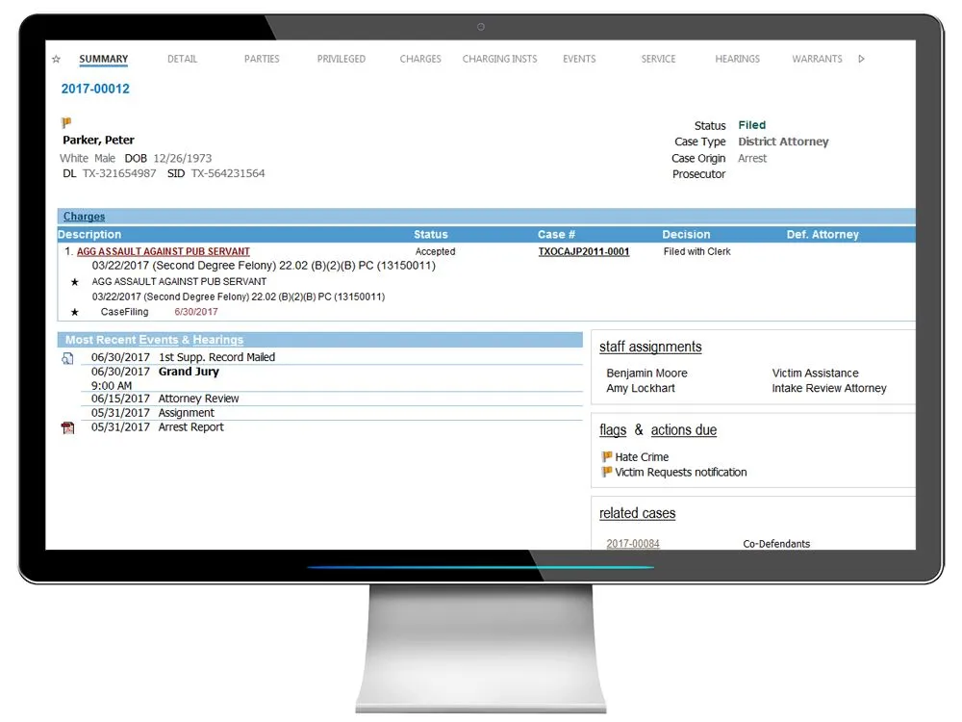Click the Charges section header link
This screenshot has height=722, width=962.
pyautogui.click(x=84, y=217)
